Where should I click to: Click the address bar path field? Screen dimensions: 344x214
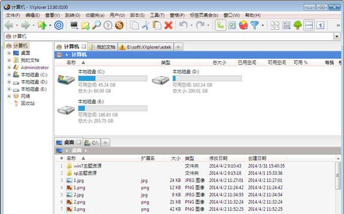click(169, 37)
